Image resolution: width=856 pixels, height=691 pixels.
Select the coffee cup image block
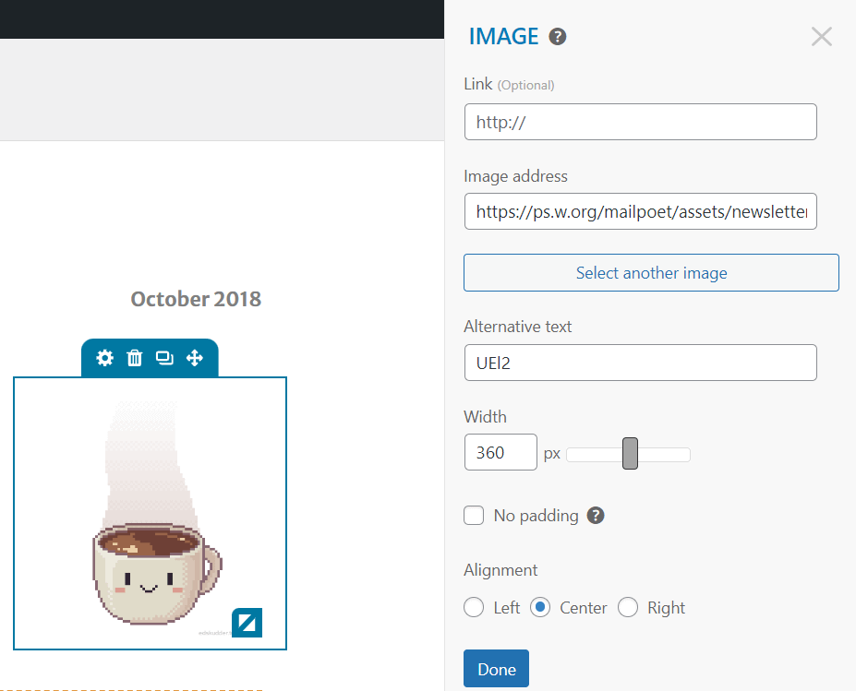click(x=150, y=513)
